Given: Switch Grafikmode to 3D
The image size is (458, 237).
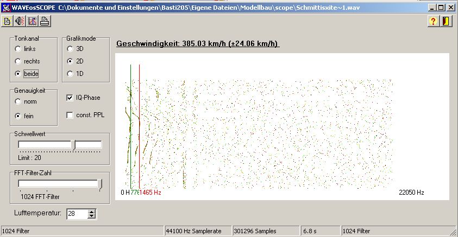Looking at the screenshot, I should click(x=70, y=49).
